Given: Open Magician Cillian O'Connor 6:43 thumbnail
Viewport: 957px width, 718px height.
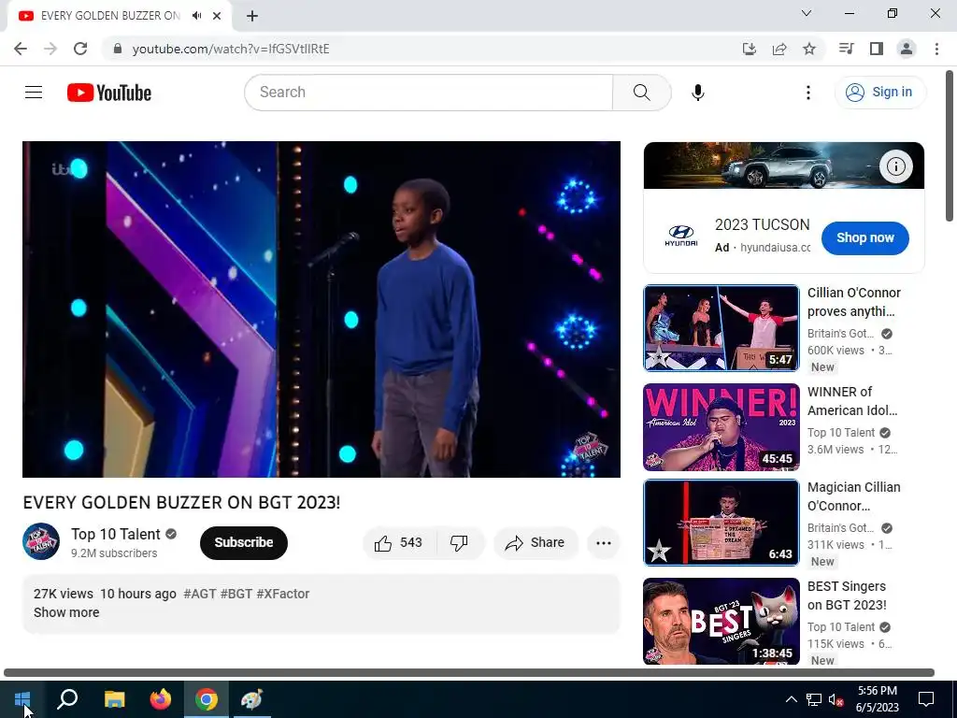Looking at the screenshot, I should [721, 523].
